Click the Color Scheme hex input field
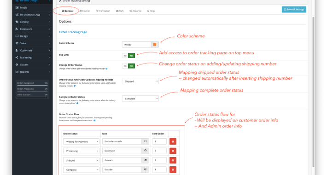Screen dimensions: 327x175 coord(137,44)
